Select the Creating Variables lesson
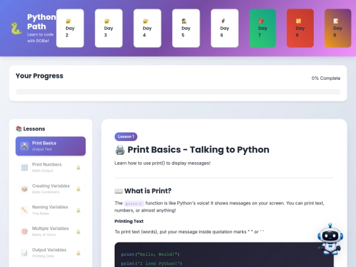The height and width of the screenshot is (267, 356). (x=51, y=189)
